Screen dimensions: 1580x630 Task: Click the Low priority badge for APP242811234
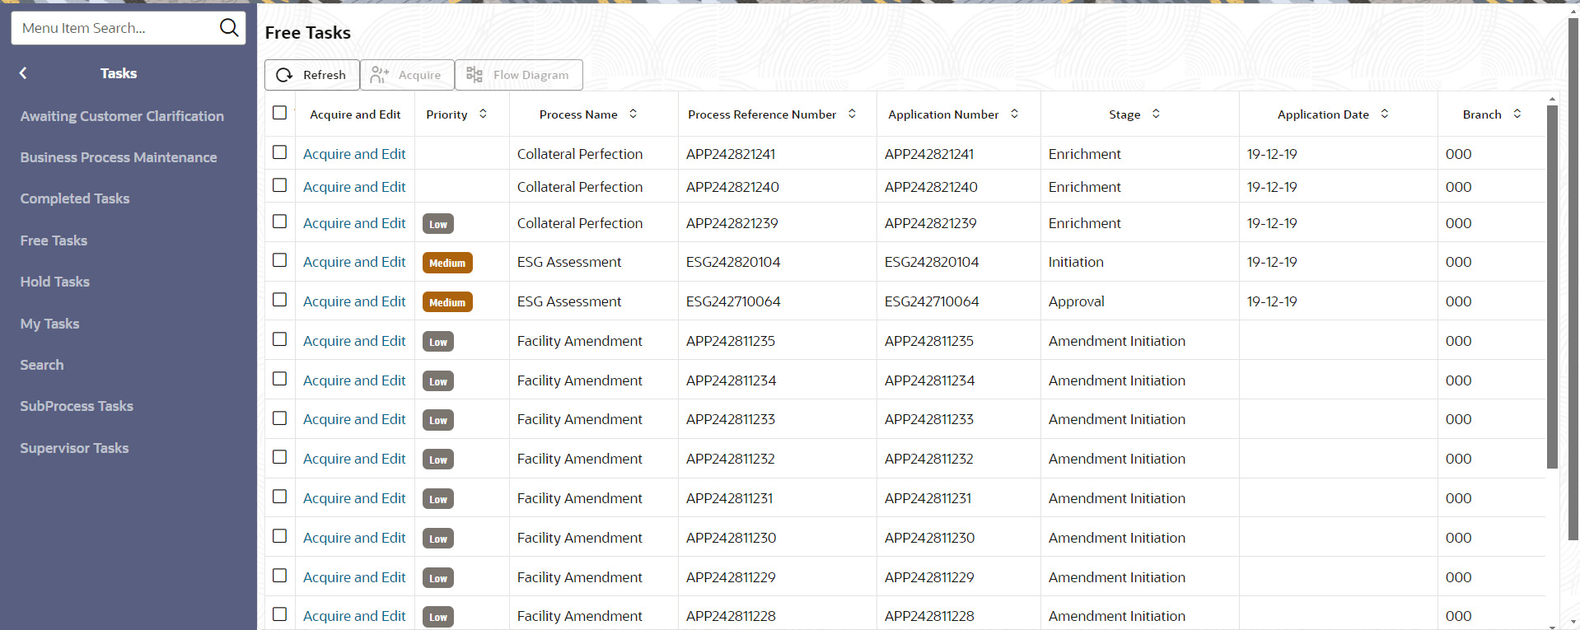click(438, 381)
